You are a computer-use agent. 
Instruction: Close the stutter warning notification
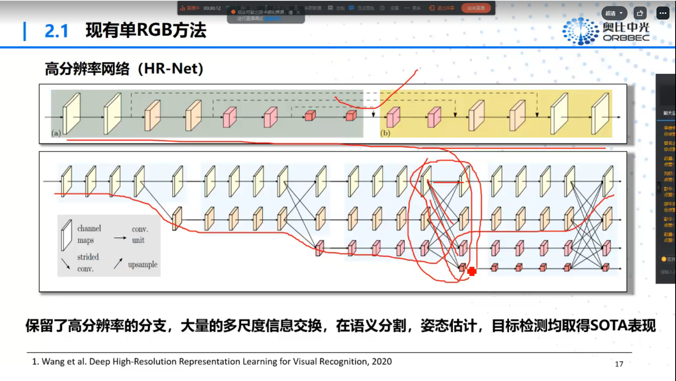[x=298, y=12]
